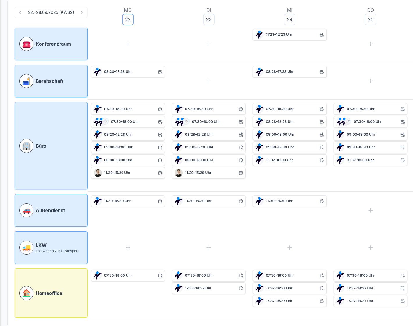Screen dimensions: 413x326
Task: Expand the +2 group on Thursday 07:30–18:00 Büro shift
Action: click(x=348, y=121)
